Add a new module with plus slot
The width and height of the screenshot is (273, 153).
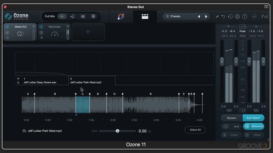pyautogui.click(x=88, y=32)
